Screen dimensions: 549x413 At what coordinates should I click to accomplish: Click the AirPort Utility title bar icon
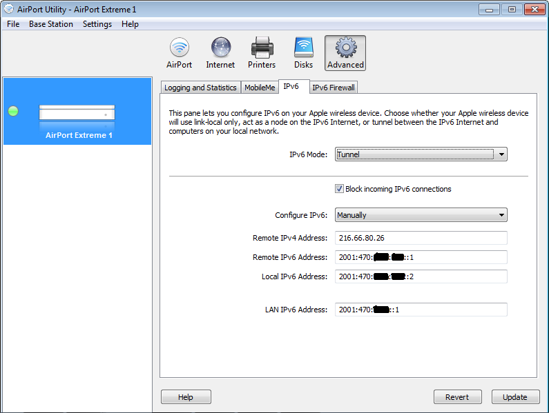coord(9,9)
